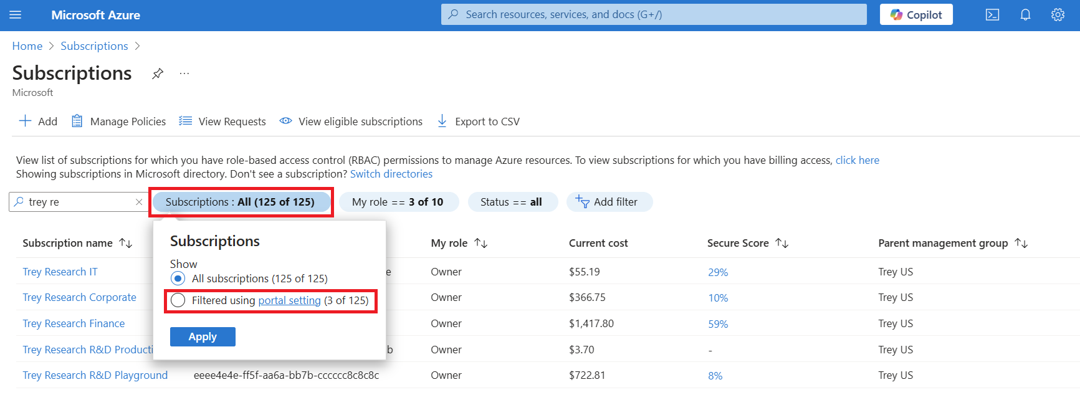
Task: Click the $55.19 cost cell
Action: click(x=585, y=272)
